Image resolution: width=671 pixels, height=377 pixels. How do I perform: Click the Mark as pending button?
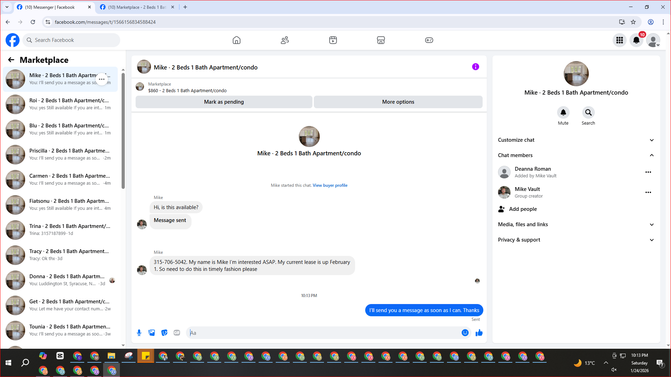[x=224, y=102]
